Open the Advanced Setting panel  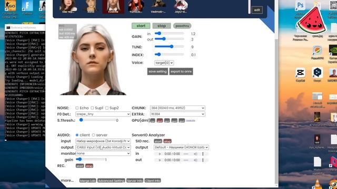point(111,181)
